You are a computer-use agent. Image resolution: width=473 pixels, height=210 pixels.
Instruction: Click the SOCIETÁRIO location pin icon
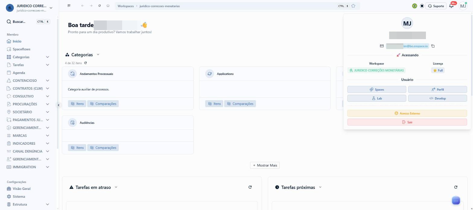[9, 112]
